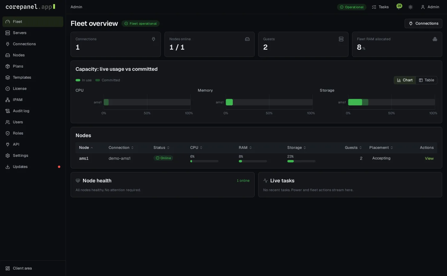447x276 pixels.
Task: Click the Fleet operational status pill
Action: point(140,24)
